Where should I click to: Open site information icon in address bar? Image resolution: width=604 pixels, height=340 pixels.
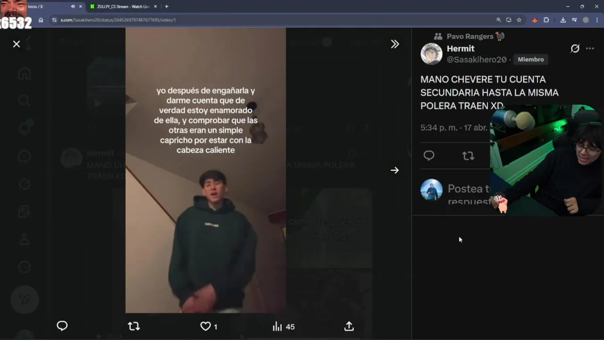(54, 20)
